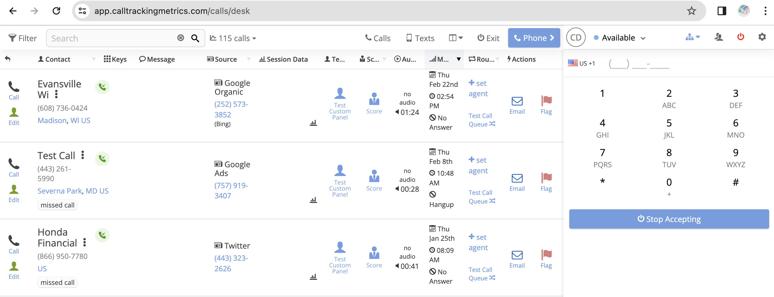Clear the search field with the X icon

tap(180, 38)
